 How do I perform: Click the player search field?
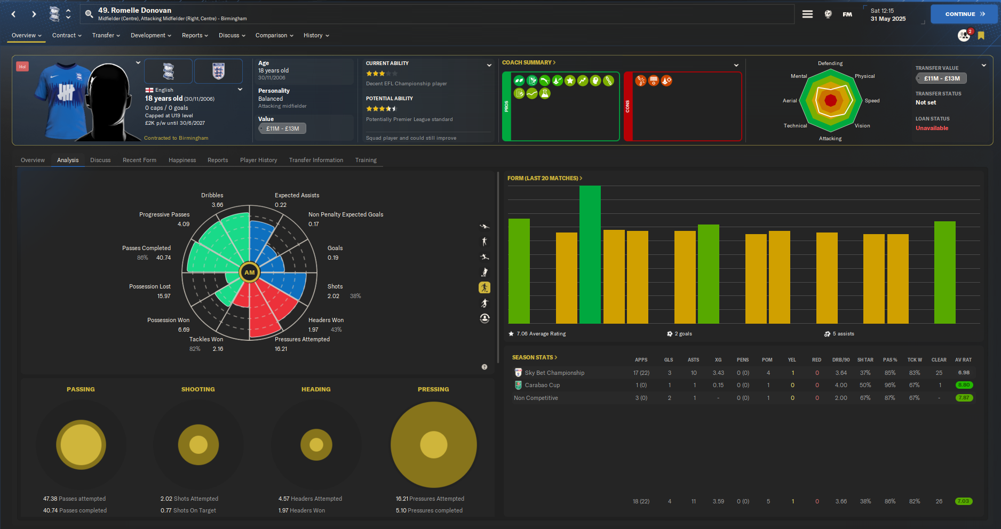tap(438, 14)
